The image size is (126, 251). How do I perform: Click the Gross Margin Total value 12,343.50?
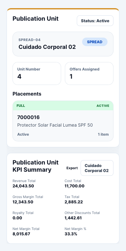tap(23, 202)
